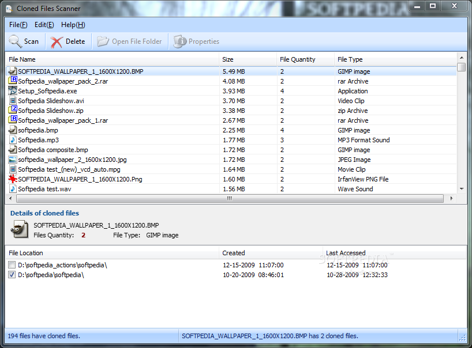Sort by File Quantity column header
This screenshot has height=348, width=472.
coord(305,59)
